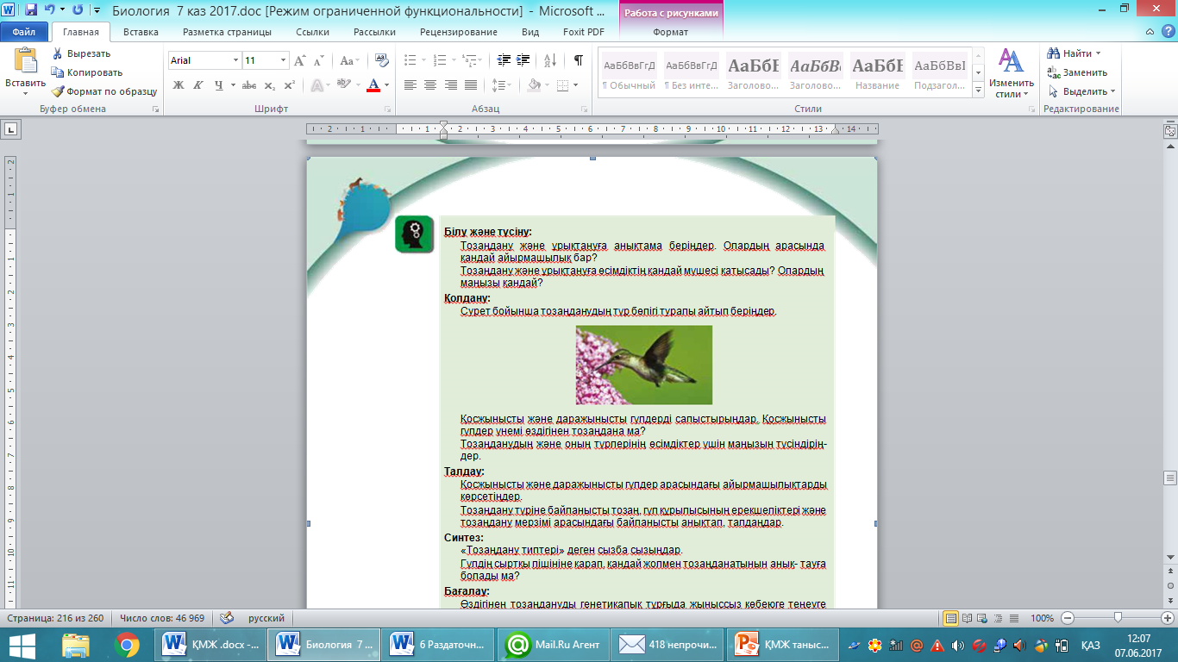The height and width of the screenshot is (662, 1178).
Task: Apply superscript formatting
Action: [290, 85]
